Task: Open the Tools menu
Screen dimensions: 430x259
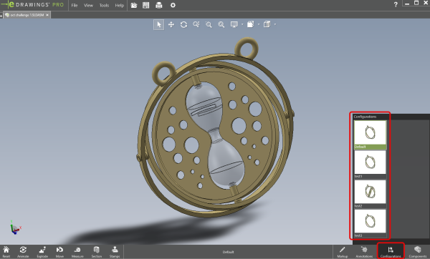Action: 104,5
